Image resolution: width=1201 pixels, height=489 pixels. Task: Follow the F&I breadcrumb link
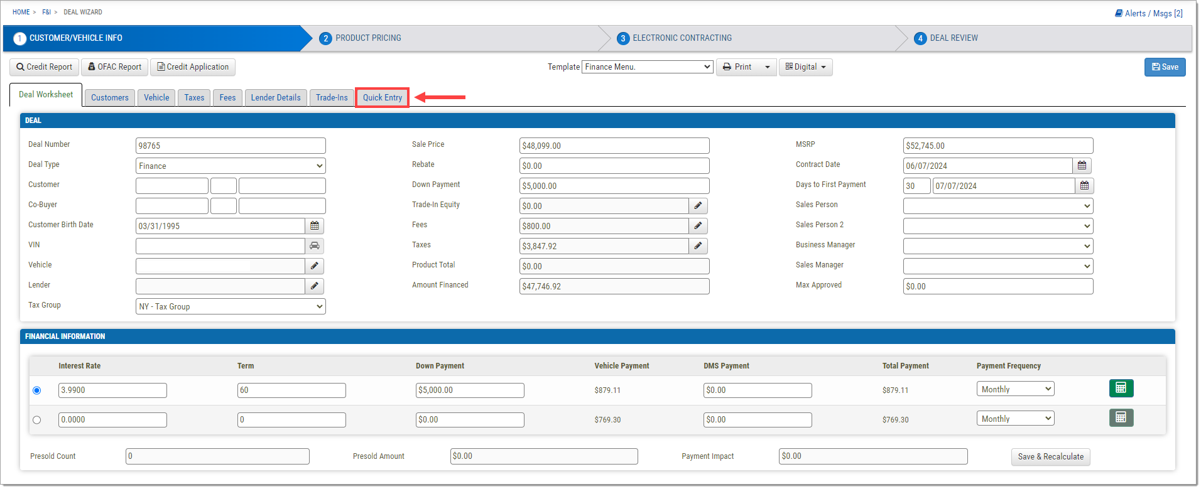(x=46, y=12)
